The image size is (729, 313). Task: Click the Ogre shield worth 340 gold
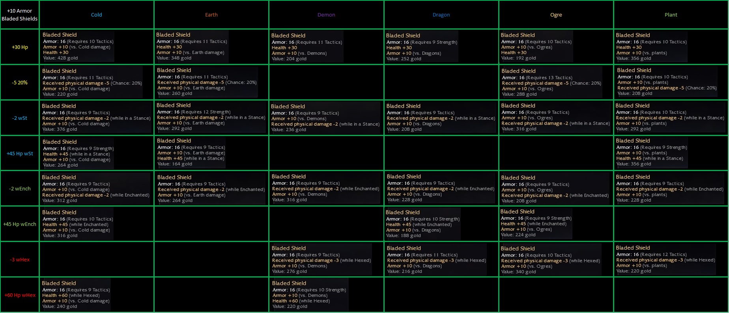pyautogui.click(x=550, y=260)
